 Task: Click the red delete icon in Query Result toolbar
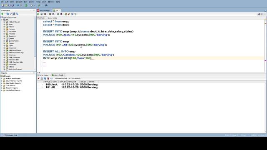click(x=48, y=78)
